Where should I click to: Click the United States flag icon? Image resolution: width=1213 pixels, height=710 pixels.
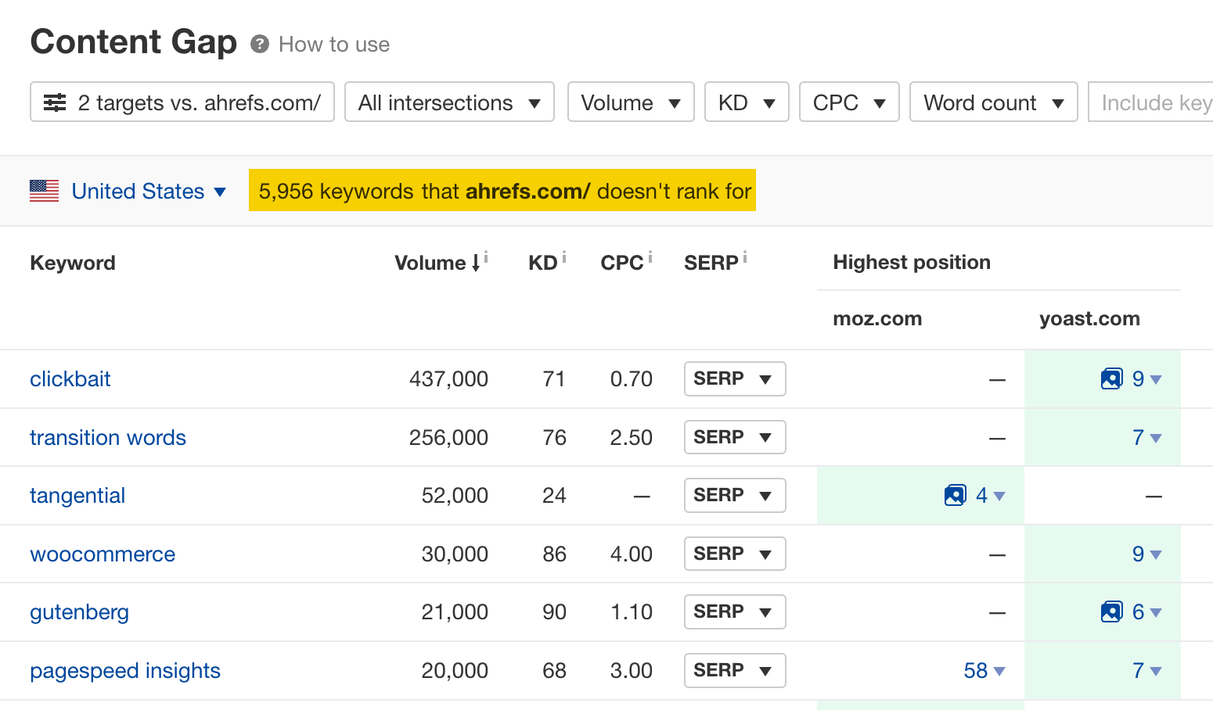[44, 191]
